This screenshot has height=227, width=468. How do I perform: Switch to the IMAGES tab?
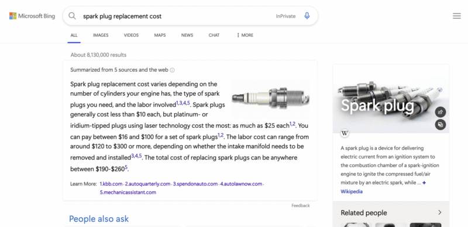coord(101,35)
